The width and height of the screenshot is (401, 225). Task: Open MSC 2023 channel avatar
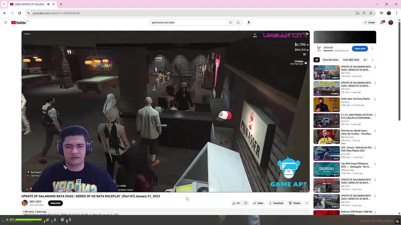coord(24,203)
